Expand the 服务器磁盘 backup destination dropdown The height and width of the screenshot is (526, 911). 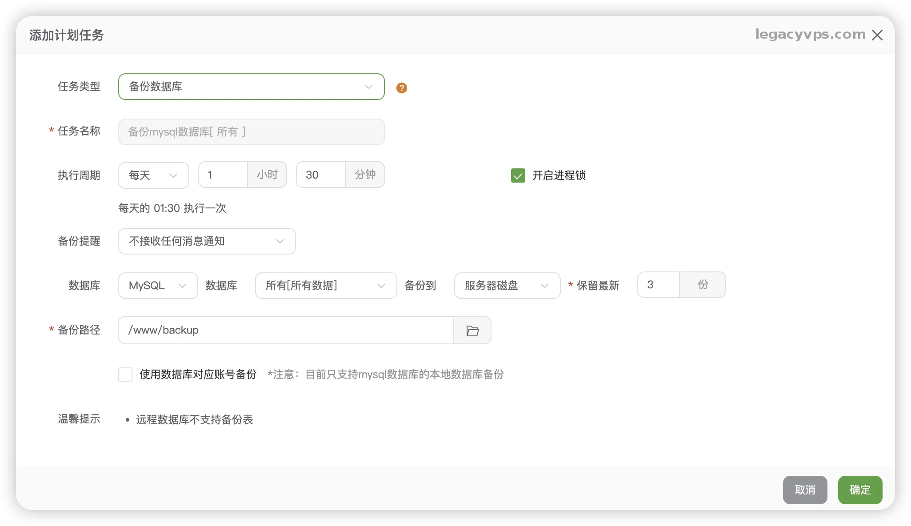(x=507, y=286)
